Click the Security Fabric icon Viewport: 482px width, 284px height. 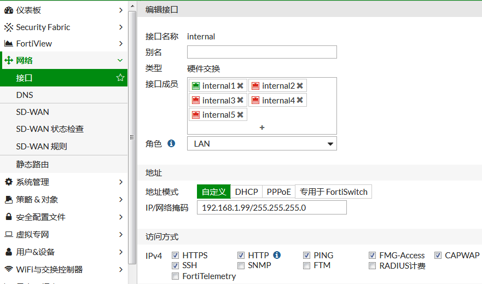coord(9,27)
